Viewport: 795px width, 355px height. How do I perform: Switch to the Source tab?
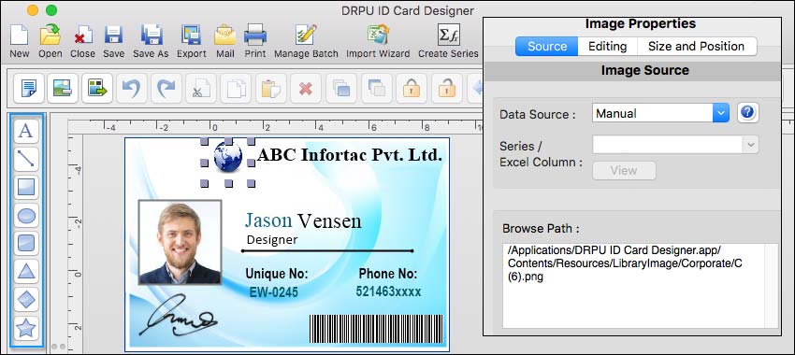(546, 47)
